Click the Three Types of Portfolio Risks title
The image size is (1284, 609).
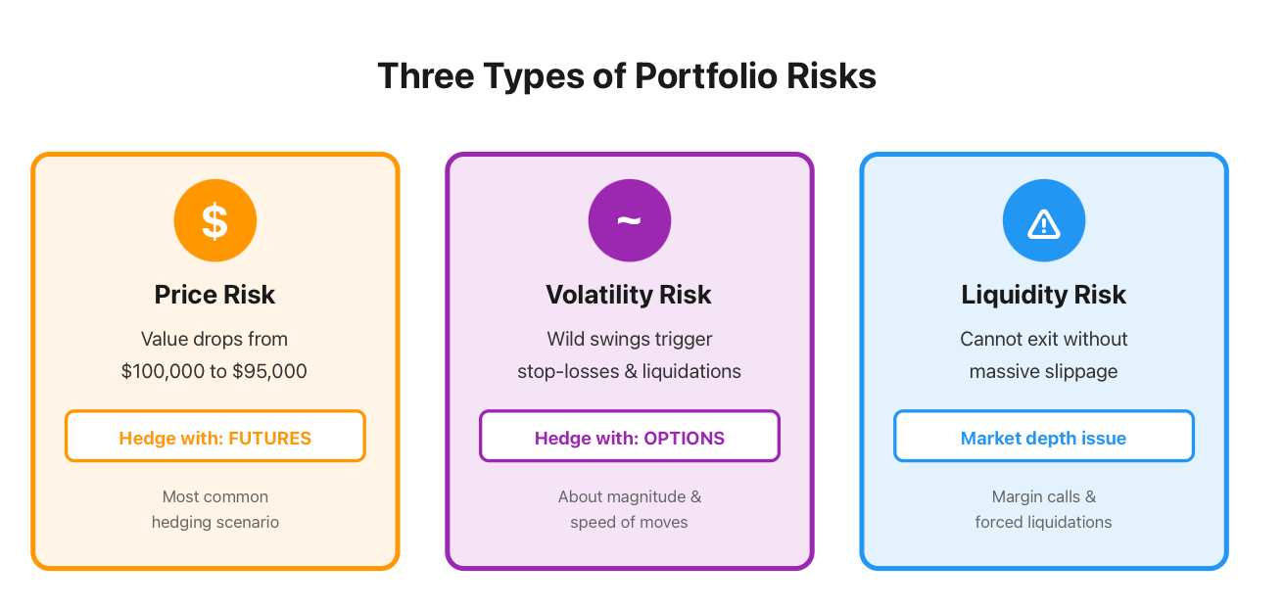click(627, 76)
